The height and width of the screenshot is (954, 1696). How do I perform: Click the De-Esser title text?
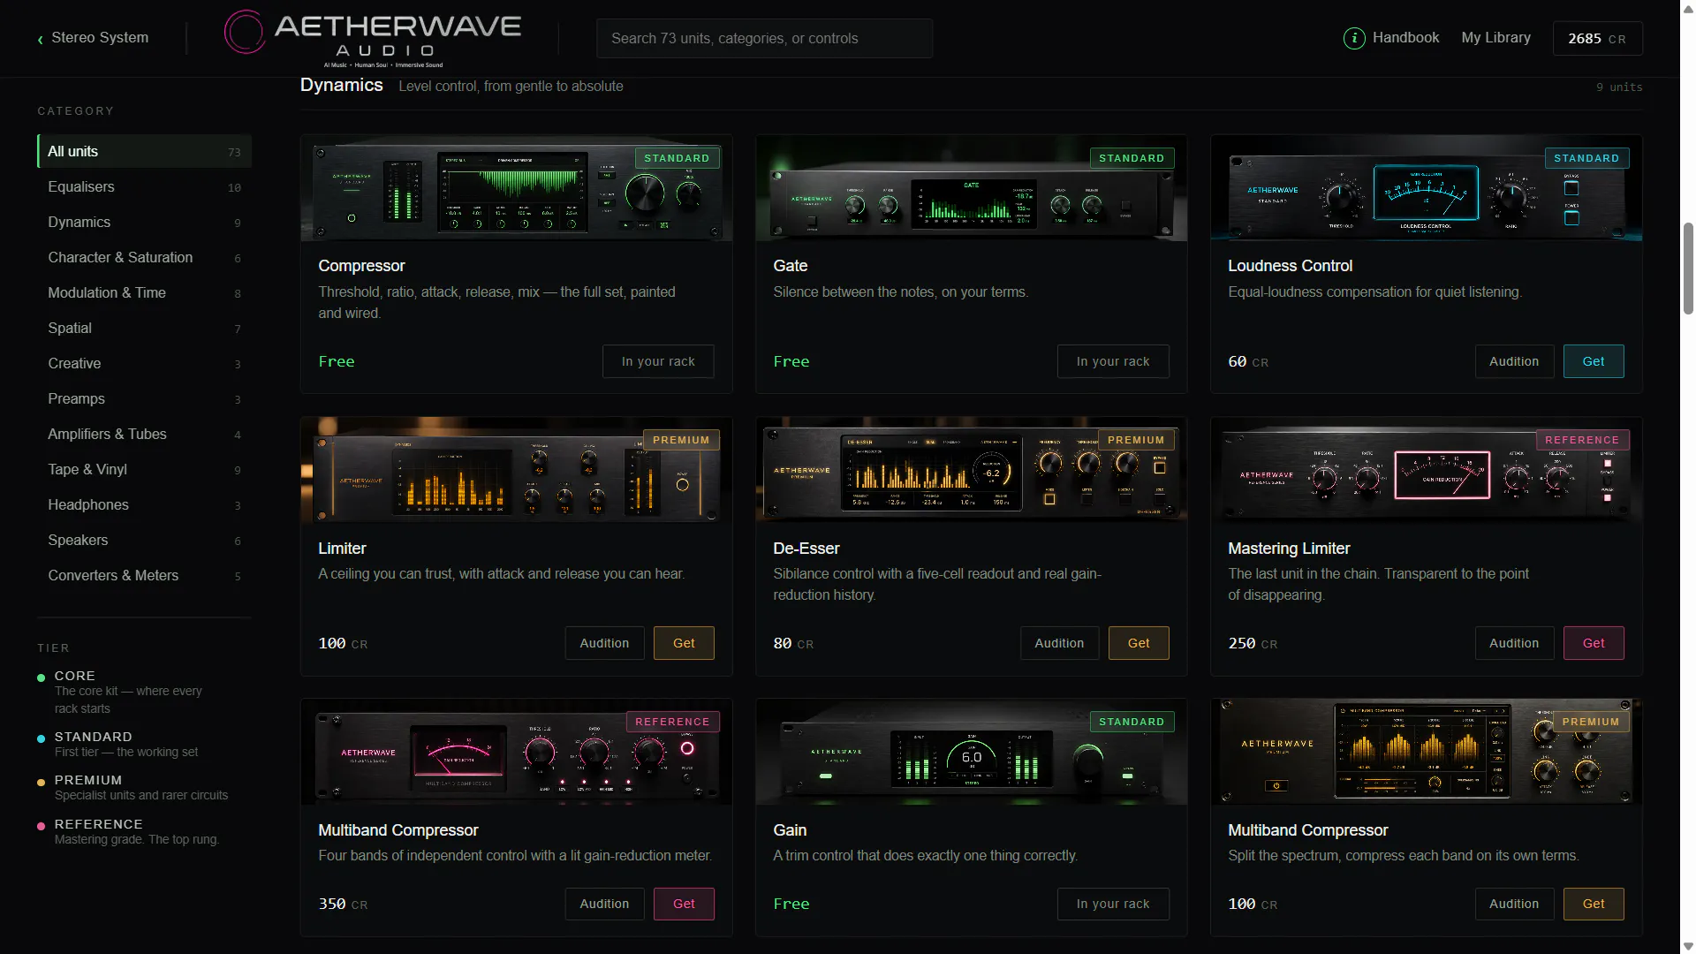806,549
